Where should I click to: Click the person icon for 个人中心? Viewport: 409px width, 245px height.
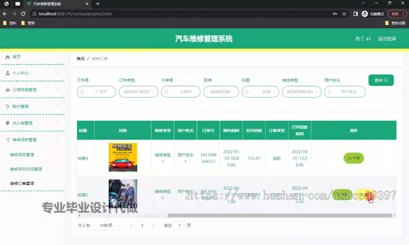click(8, 73)
